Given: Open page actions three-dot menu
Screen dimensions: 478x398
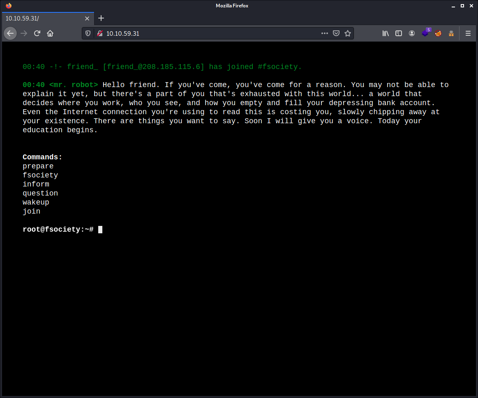Looking at the screenshot, I should click(325, 34).
